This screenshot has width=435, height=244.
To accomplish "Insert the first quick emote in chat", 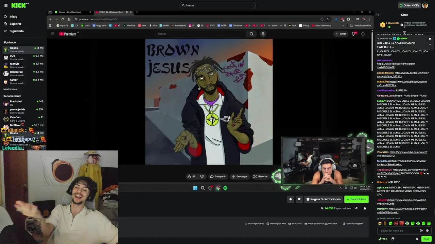I will 380,223.
